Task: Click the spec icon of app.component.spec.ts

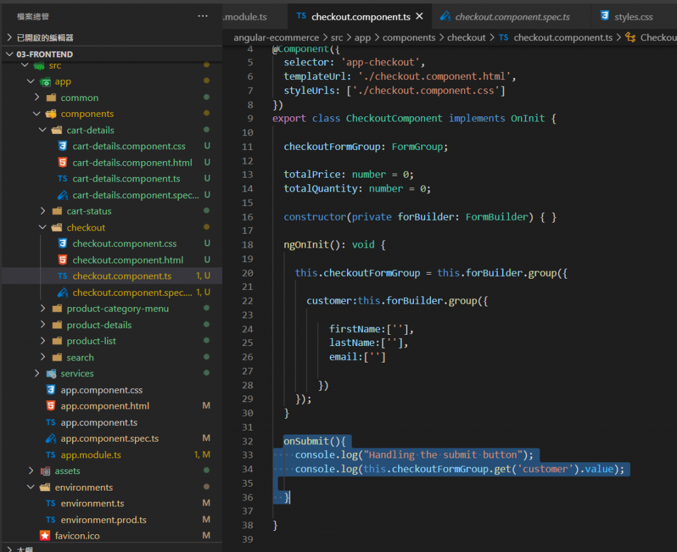Action: (x=51, y=438)
